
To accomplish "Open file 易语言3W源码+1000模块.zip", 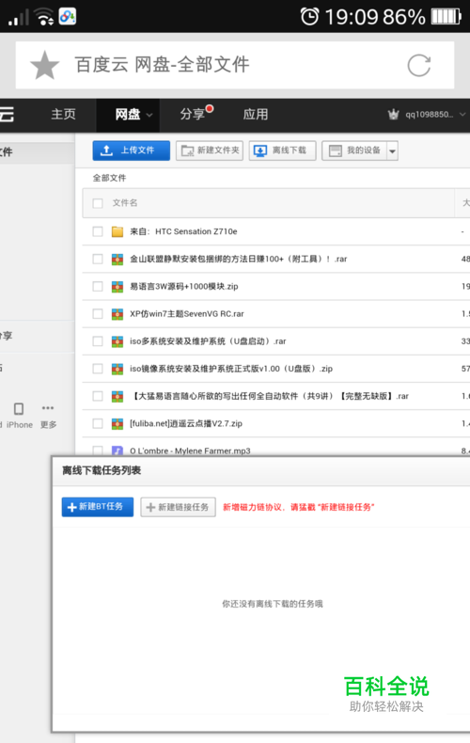I will [184, 286].
